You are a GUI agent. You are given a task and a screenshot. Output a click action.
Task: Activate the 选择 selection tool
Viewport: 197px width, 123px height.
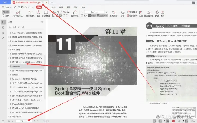click(6, 16)
